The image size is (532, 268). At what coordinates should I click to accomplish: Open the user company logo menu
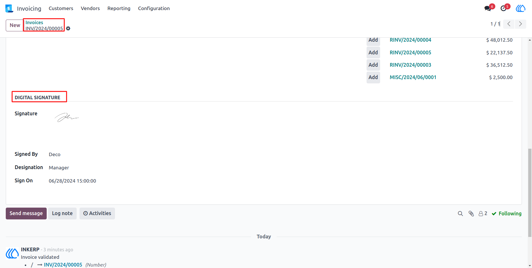click(x=520, y=8)
